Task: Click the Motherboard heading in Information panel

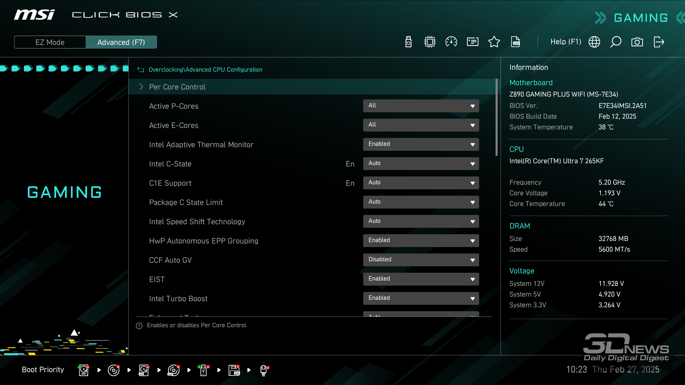Action: point(531,83)
